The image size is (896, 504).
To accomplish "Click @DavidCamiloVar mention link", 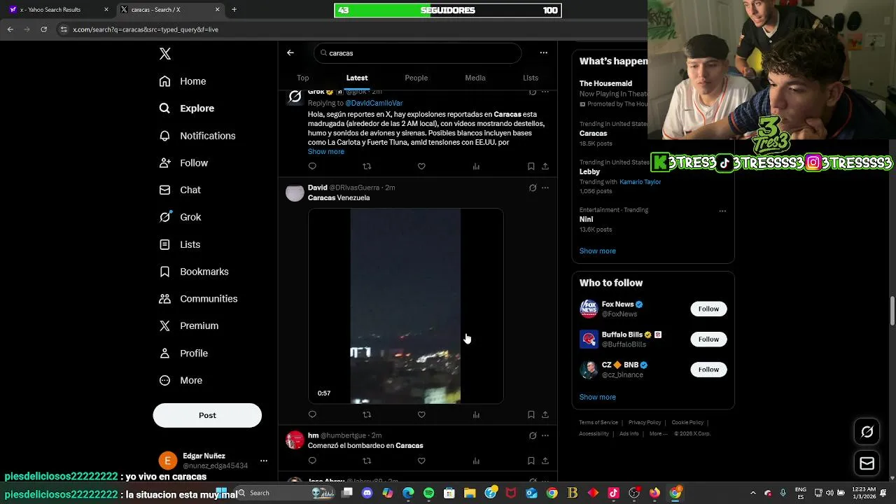I will coord(374,104).
